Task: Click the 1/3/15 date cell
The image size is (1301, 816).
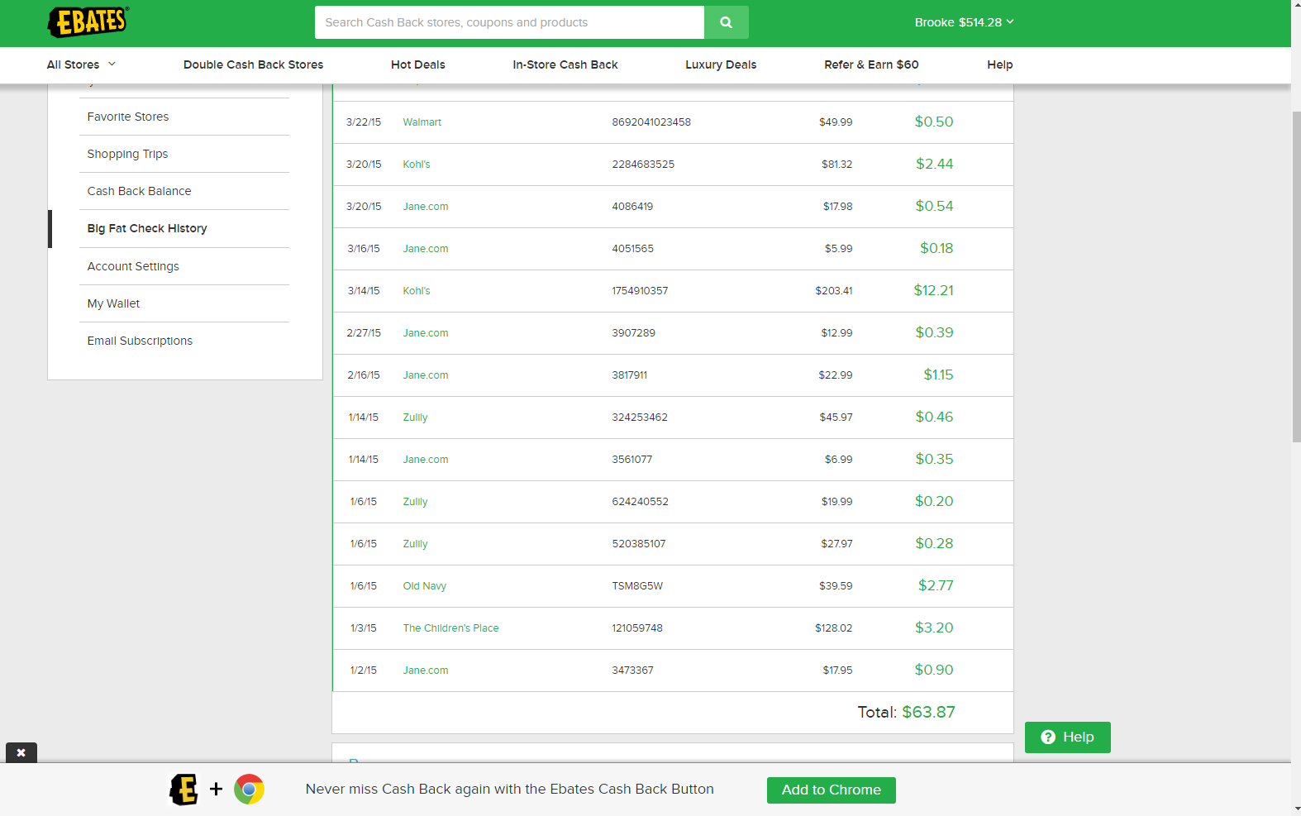Action: coord(363,628)
